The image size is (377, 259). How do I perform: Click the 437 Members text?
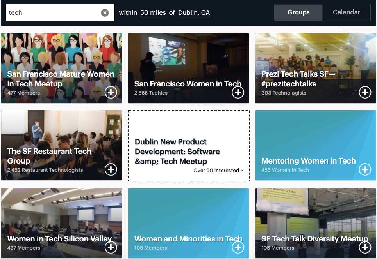[x=23, y=248]
